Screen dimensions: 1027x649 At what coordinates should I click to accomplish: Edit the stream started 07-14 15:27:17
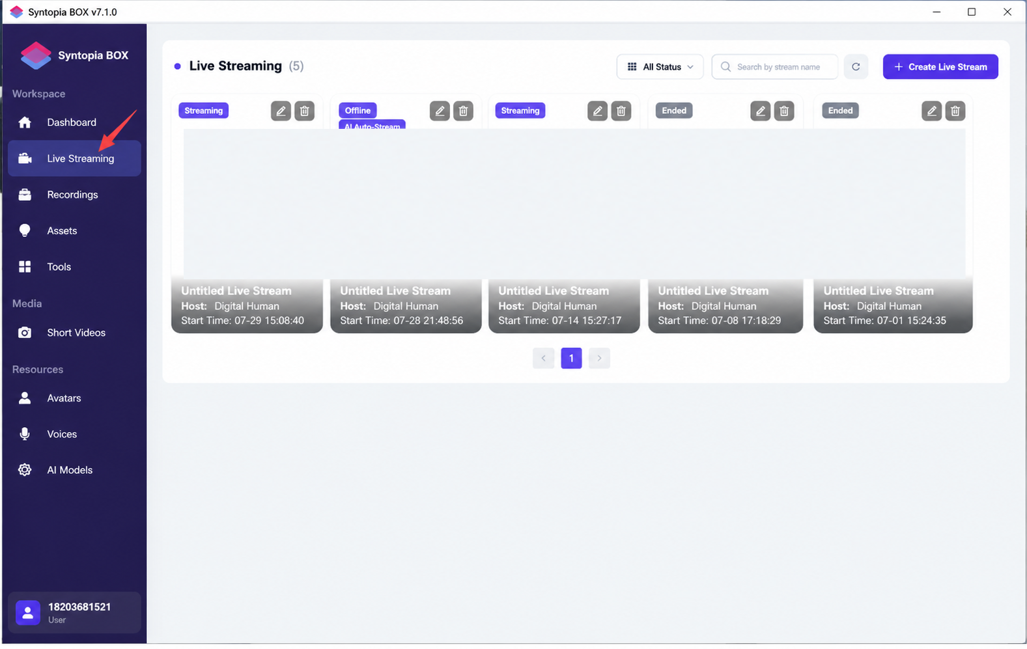click(597, 111)
